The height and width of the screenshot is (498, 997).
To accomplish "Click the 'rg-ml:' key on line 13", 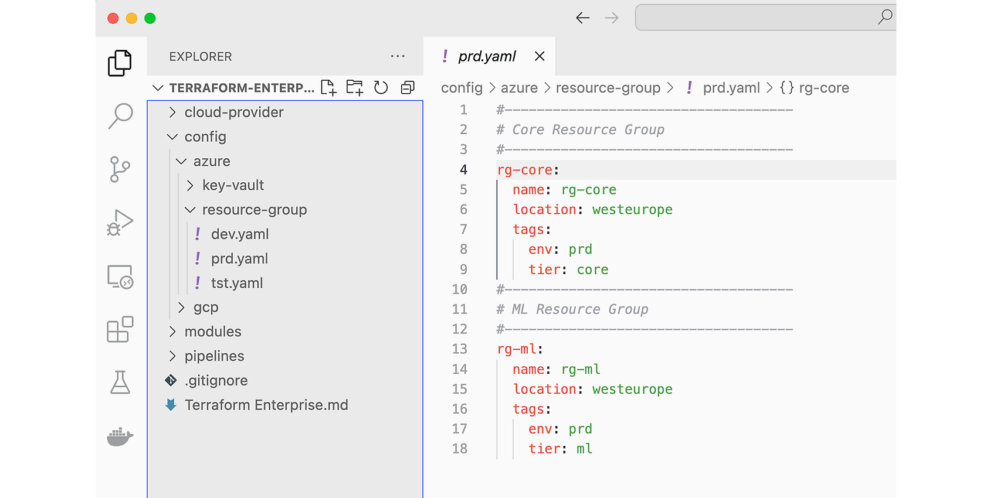I will (520, 349).
